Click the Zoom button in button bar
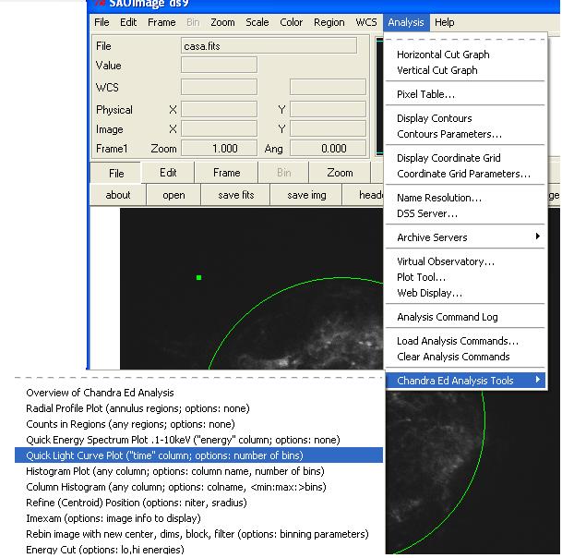Screen dimensions: 562x558 (x=340, y=173)
